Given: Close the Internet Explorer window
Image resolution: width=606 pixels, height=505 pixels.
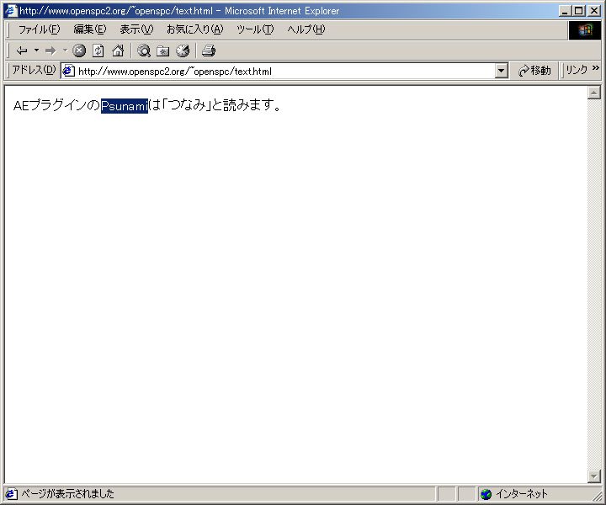Looking at the screenshot, I should click(594, 11).
